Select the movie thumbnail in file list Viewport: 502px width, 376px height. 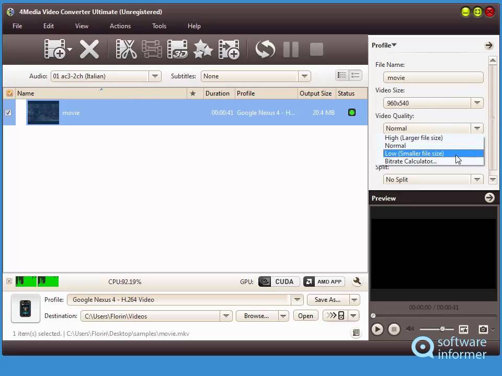coord(43,112)
